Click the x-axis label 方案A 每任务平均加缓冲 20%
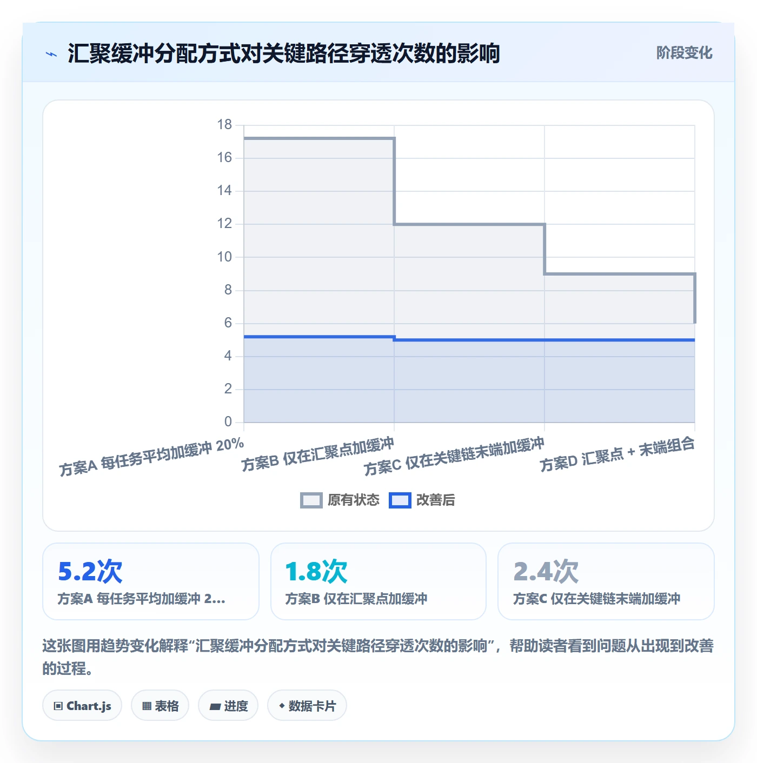 [152, 457]
